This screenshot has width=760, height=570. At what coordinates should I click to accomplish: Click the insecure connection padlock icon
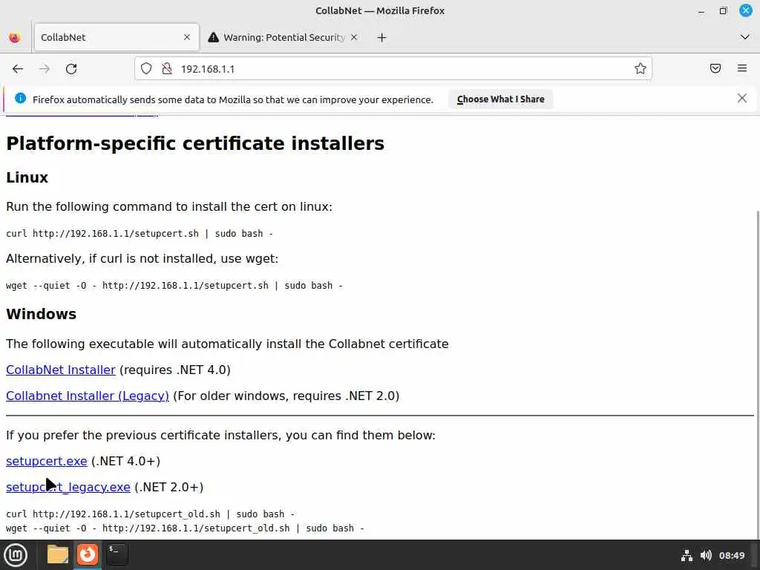click(x=167, y=69)
